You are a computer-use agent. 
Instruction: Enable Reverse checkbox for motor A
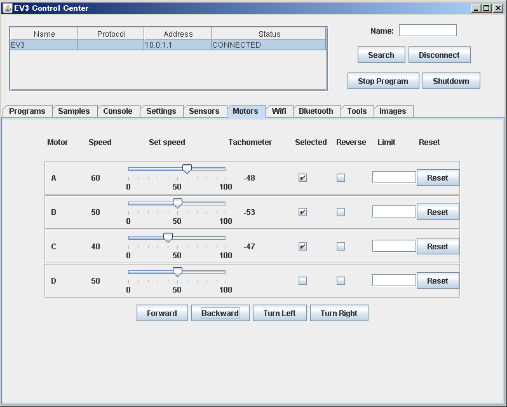tap(341, 177)
